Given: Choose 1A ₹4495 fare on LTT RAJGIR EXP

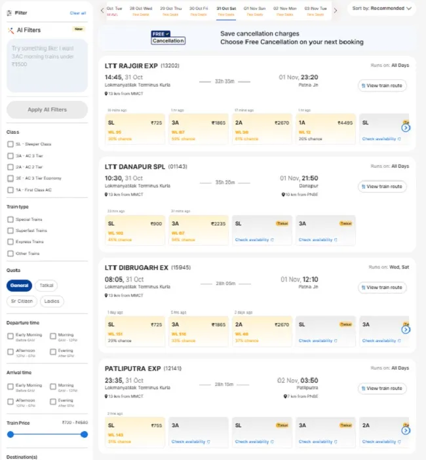Looking at the screenshot, I should click(326, 129).
